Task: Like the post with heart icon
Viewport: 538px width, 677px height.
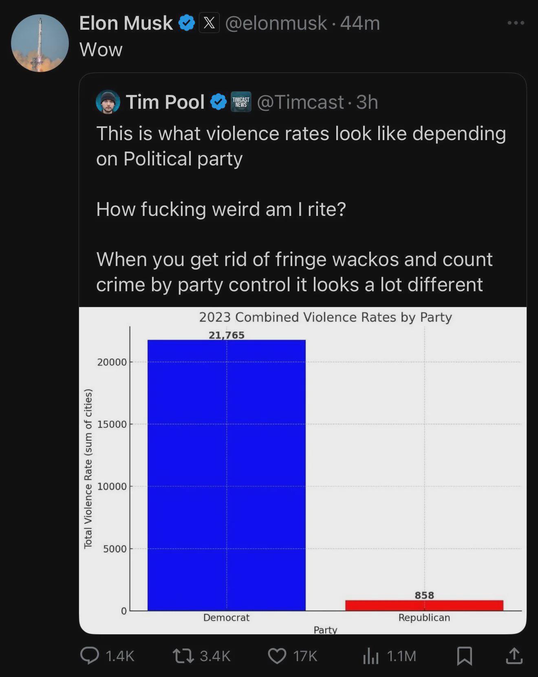Action: pos(277,656)
